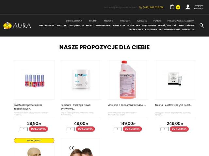
Task: Open the Virusolve concentrate product image
Action: pyautogui.click(x=128, y=80)
